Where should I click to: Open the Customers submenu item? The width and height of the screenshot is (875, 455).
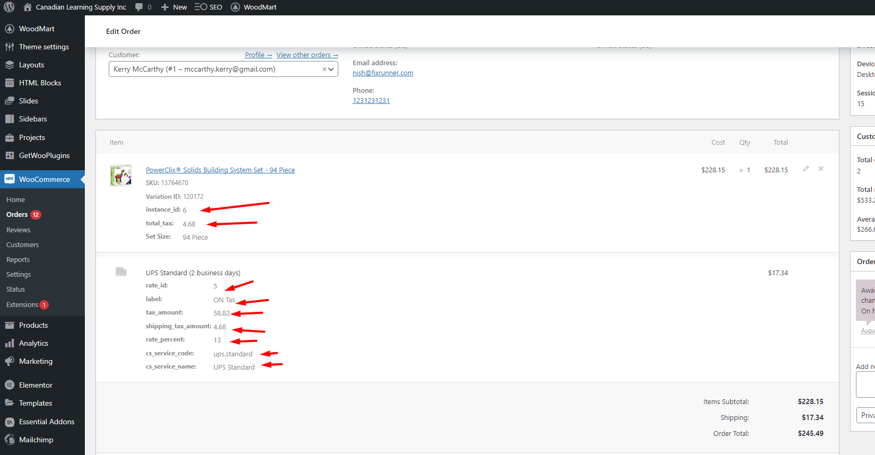tap(22, 245)
